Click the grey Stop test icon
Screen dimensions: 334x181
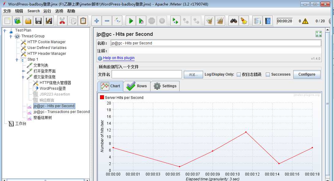152,21
